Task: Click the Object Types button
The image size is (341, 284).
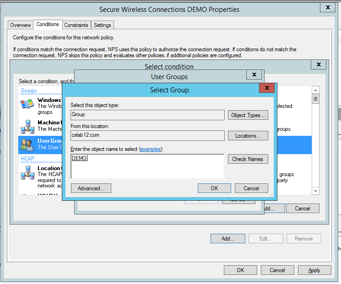Action: [x=248, y=115]
